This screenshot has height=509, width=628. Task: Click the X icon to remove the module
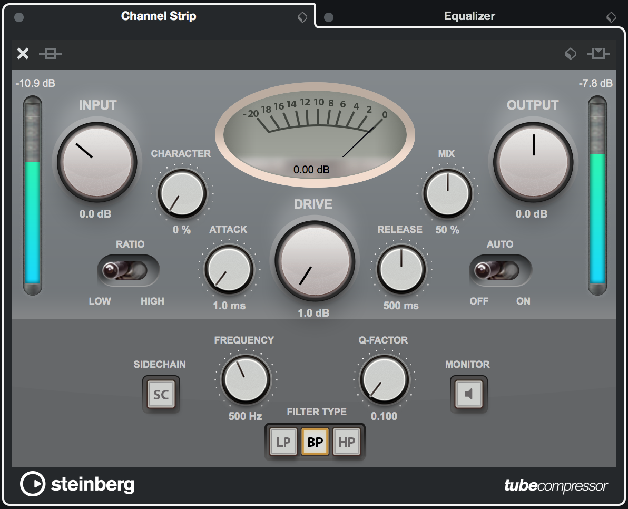tap(23, 54)
